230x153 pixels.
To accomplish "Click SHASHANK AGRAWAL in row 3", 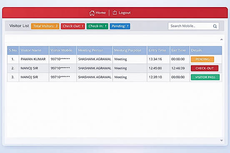I will coord(95,77).
